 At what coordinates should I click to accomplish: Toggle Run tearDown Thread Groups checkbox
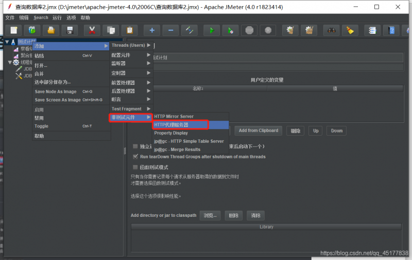pyautogui.click(x=135, y=157)
